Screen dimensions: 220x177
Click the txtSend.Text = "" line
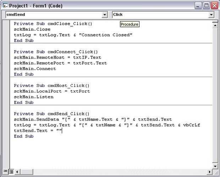pyautogui.click(x=38, y=131)
